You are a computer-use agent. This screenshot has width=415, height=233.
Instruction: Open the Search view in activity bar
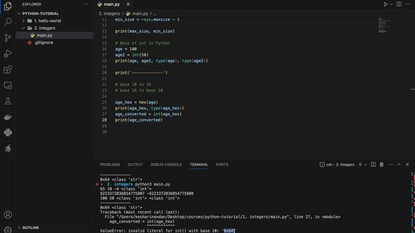(8, 21)
